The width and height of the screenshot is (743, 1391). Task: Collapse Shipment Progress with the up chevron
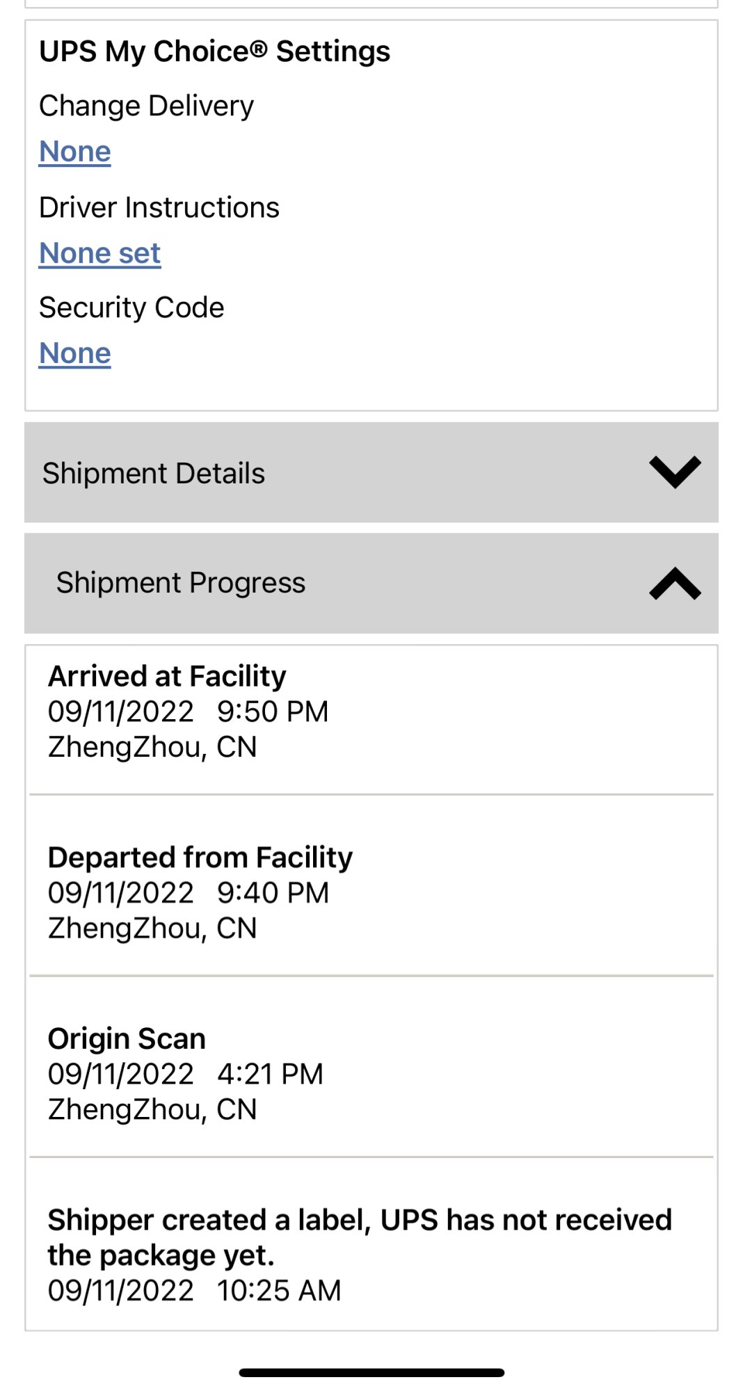(x=674, y=584)
